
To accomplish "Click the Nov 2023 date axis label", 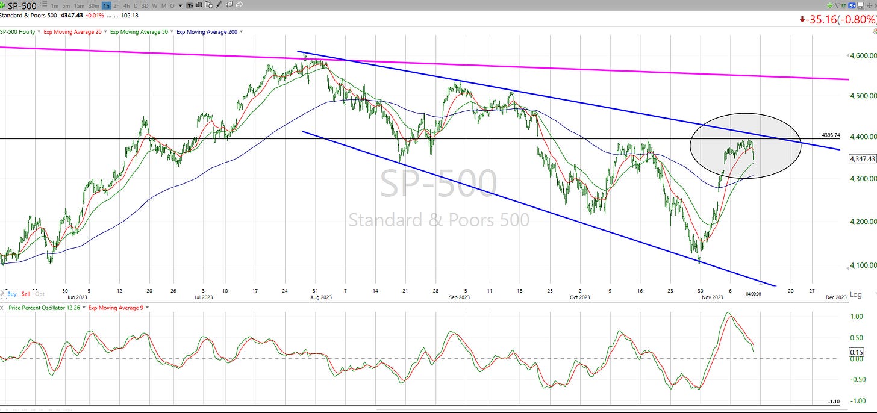I will coord(711,297).
